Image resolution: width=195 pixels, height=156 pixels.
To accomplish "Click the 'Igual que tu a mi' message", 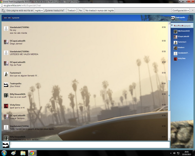I will coord(17,108).
